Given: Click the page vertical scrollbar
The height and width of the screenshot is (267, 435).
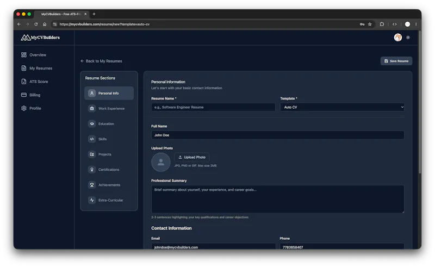Looking at the screenshot, I should click(x=420, y=103).
